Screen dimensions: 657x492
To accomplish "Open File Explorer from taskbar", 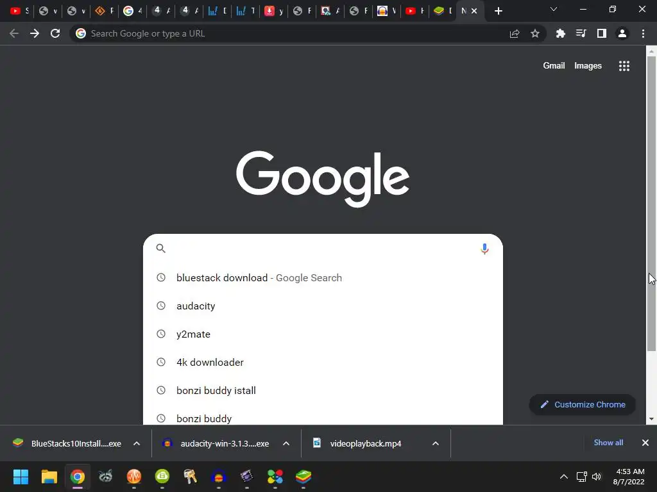I will coord(49,477).
